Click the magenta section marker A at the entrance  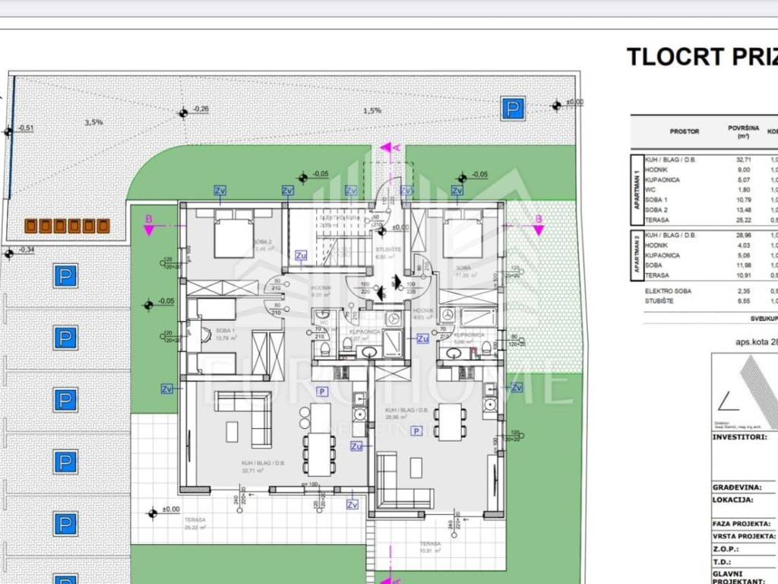(391, 148)
